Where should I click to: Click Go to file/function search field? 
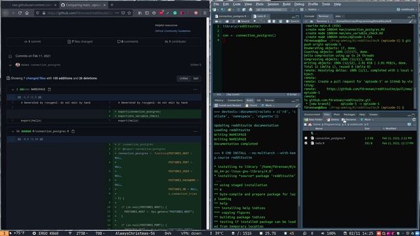tap(271, 10)
